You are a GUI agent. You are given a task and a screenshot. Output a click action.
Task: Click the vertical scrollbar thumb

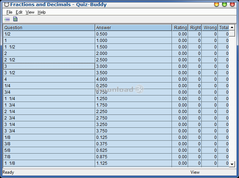232,33
